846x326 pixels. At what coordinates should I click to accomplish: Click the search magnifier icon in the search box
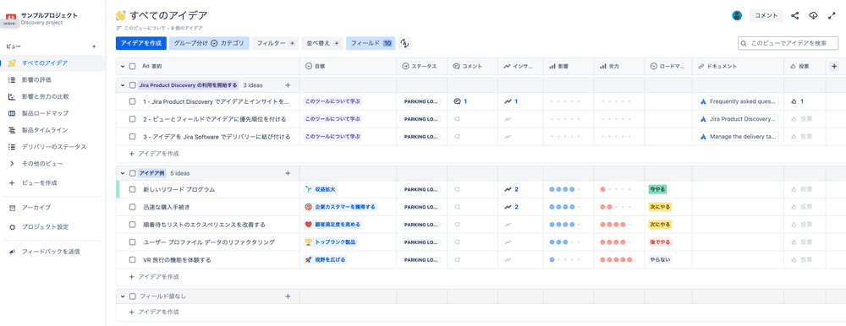(744, 43)
